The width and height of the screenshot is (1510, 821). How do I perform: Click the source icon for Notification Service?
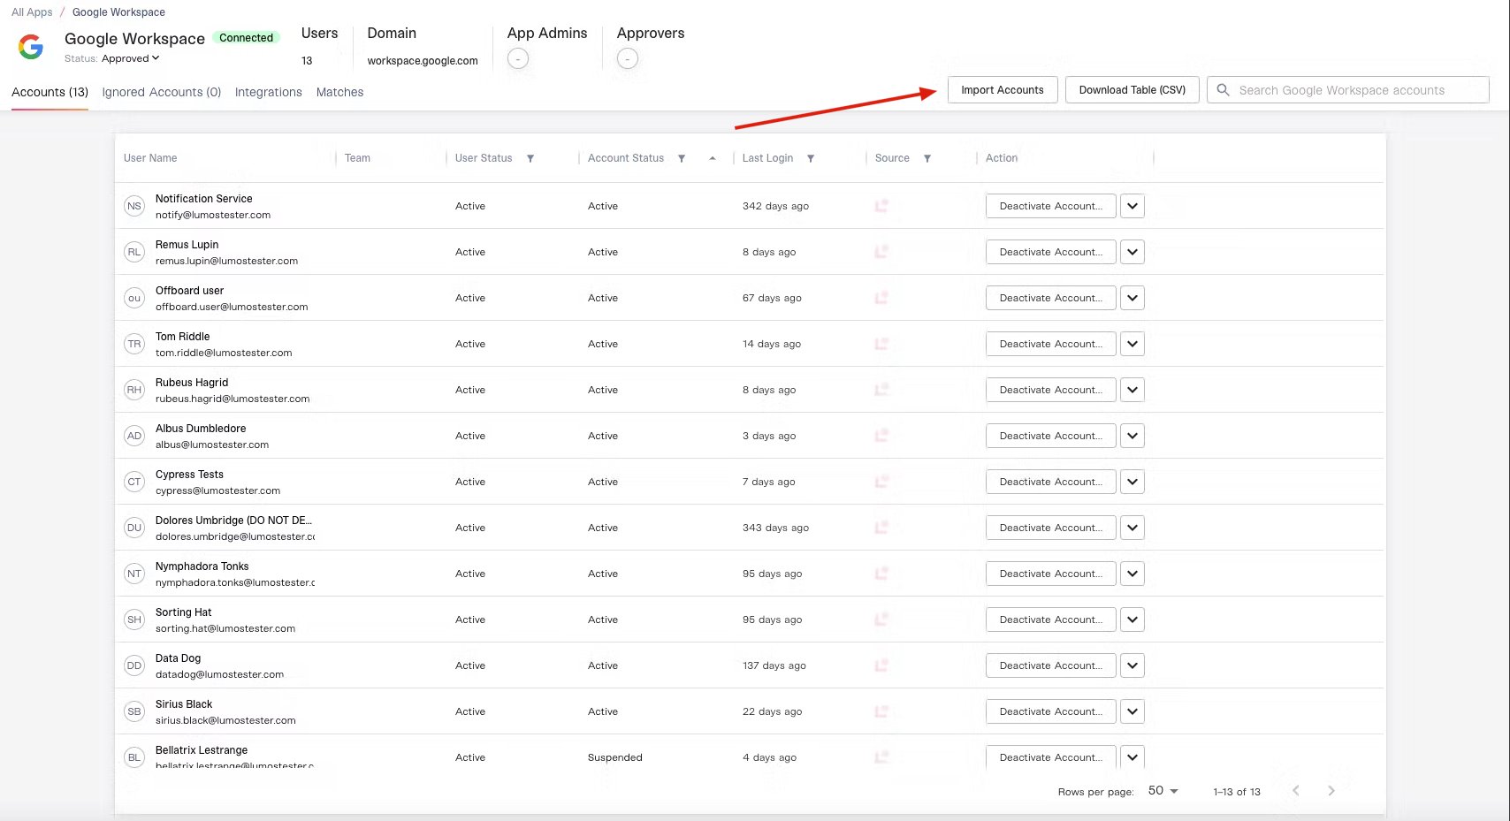[x=881, y=206]
